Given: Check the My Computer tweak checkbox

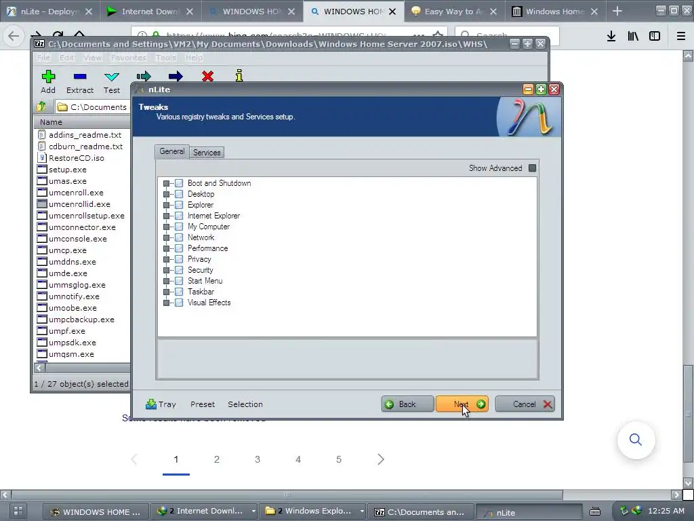Looking at the screenshot, I should 179,227.
